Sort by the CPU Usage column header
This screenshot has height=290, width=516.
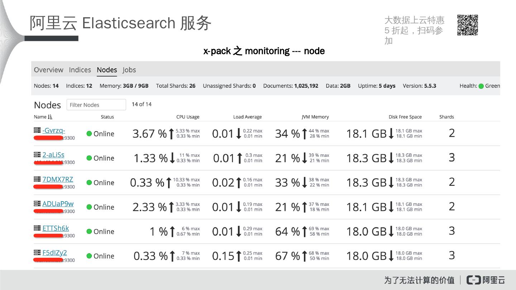[x=188, y=117]
